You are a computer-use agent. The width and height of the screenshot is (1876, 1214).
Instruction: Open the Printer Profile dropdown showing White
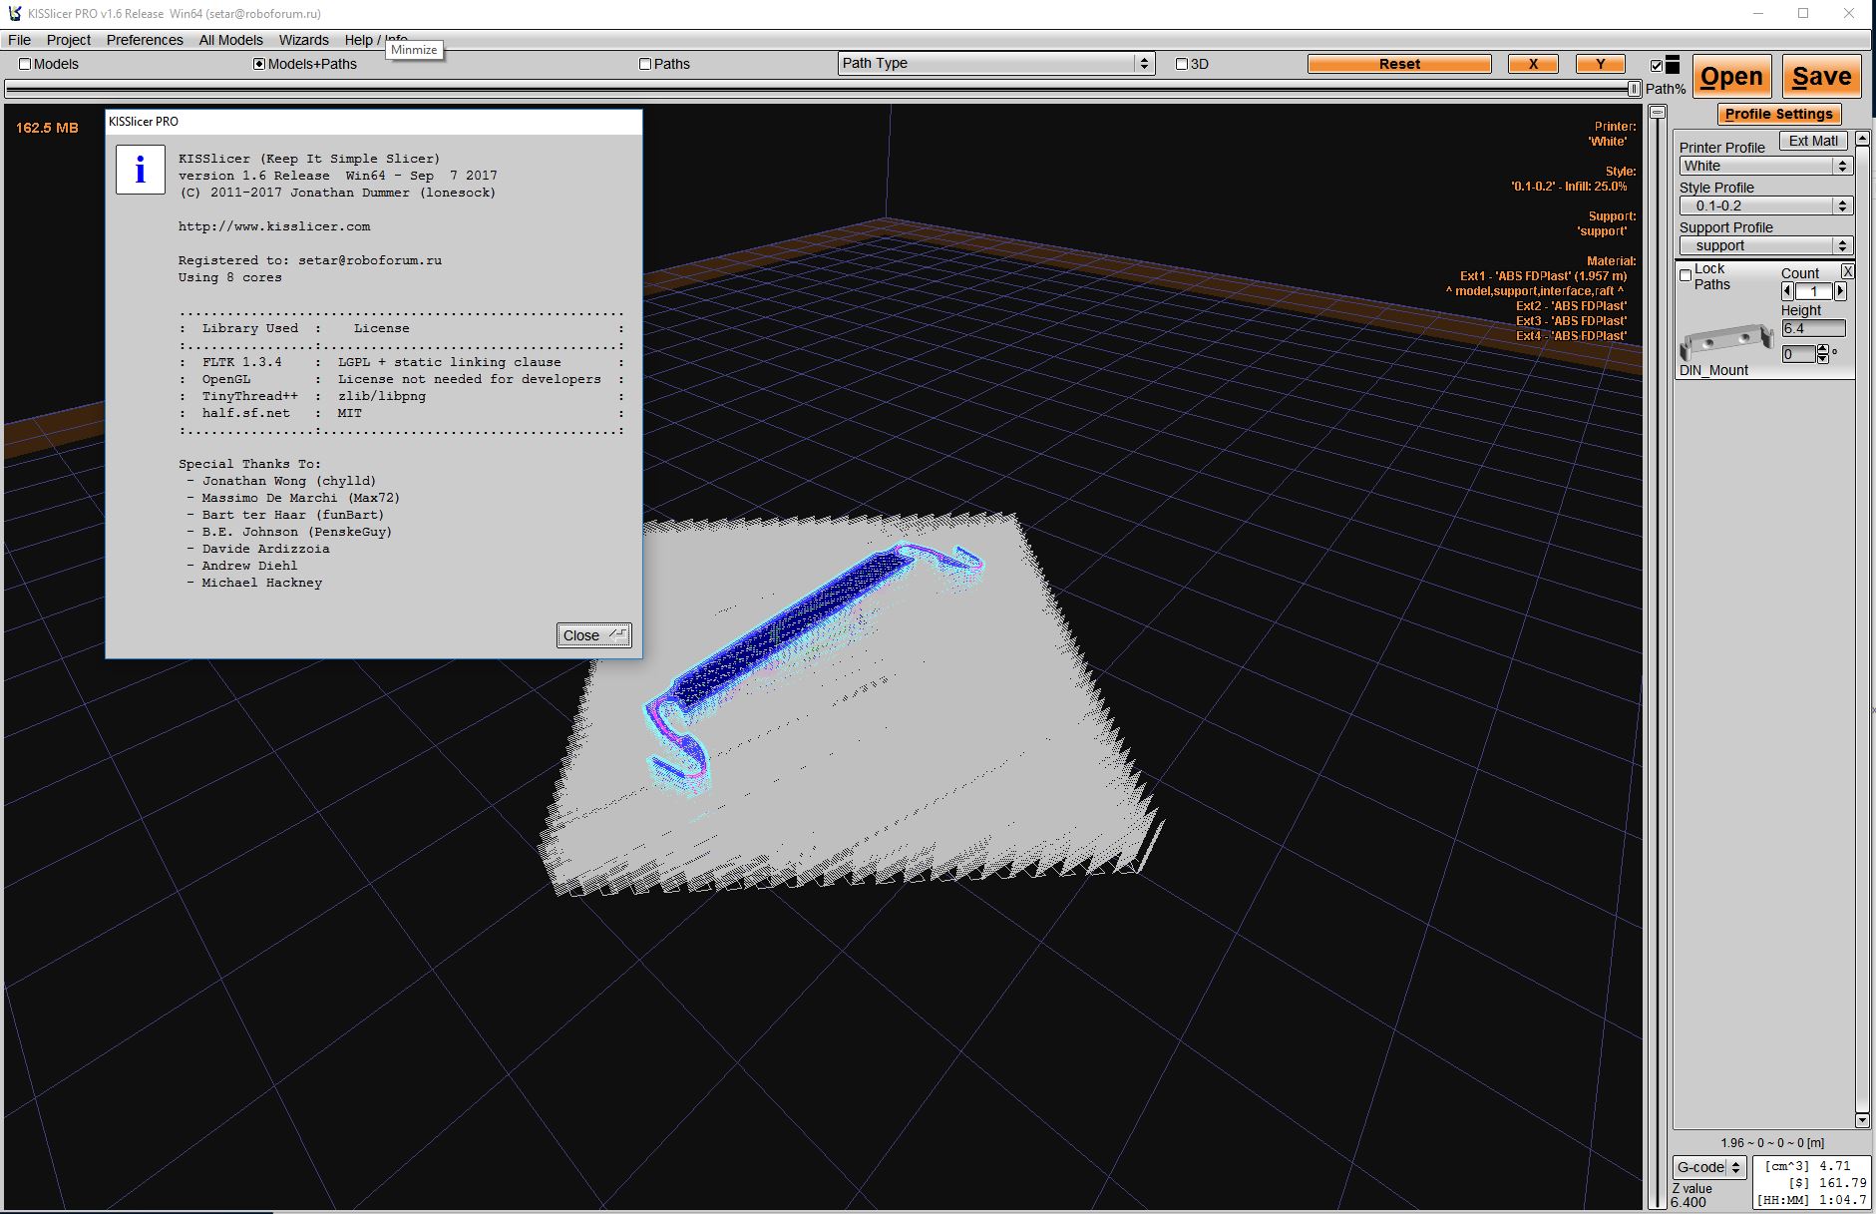coord(1765,166)
